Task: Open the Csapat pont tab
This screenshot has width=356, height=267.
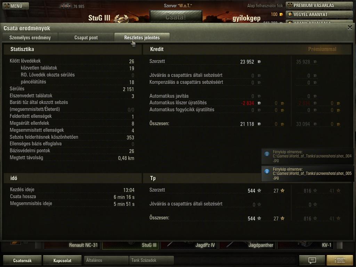Action: 86,38
